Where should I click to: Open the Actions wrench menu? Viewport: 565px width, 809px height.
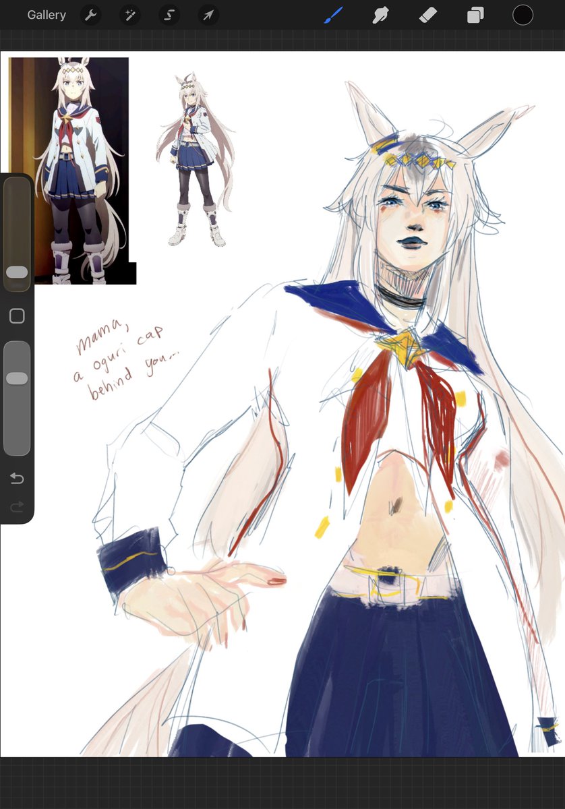[x=90, y=15]
